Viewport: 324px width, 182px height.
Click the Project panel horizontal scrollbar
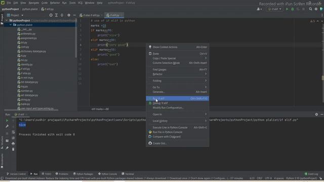pos(31,110)
